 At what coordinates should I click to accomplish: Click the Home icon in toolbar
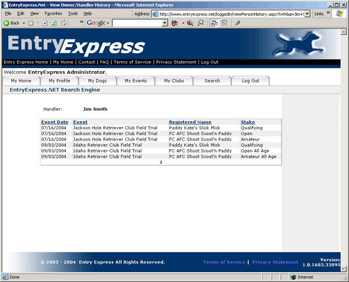point(63,23)
